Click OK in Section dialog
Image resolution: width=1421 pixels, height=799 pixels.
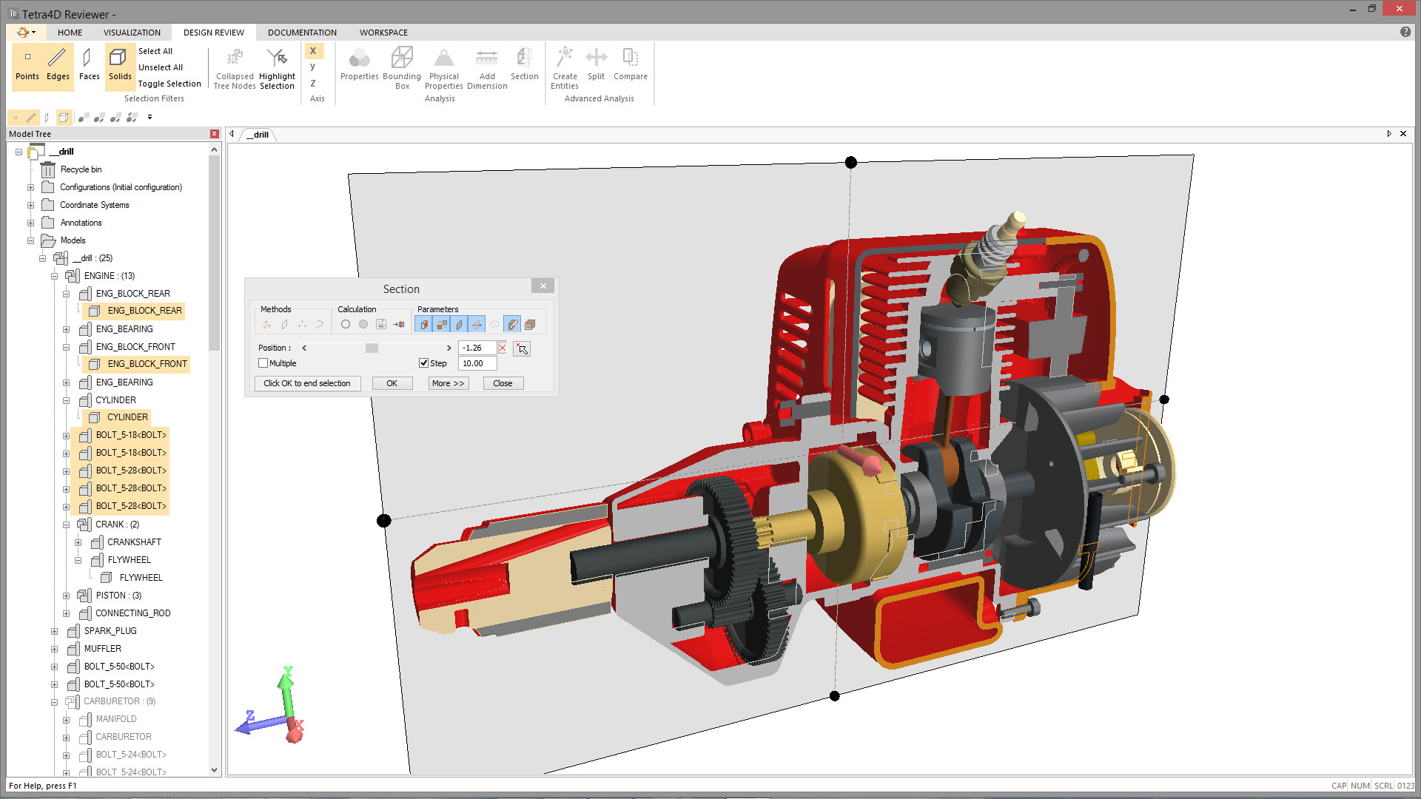[392, 383]
